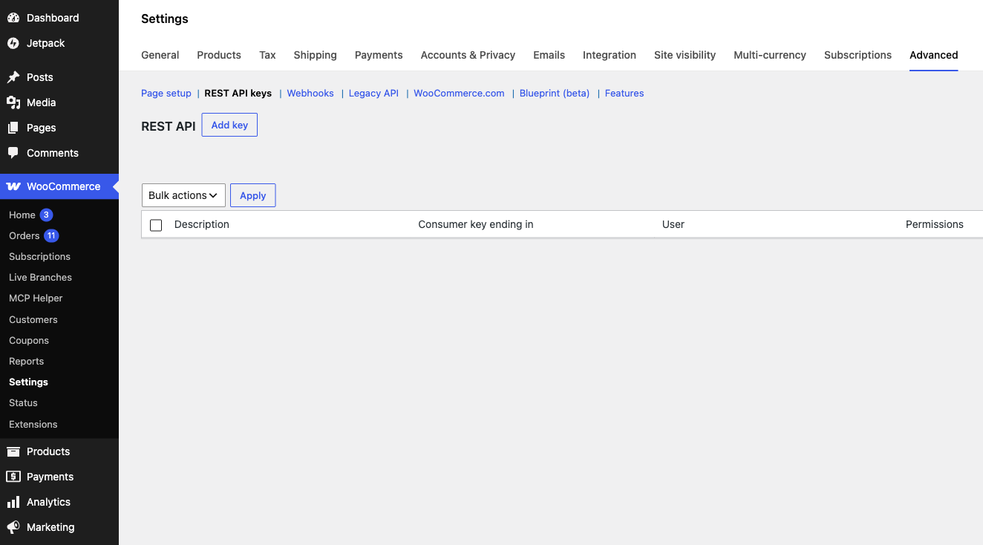Click the Orders badge showing 11
Viewport: 983px width, 545px height.
tap(51, 235)
